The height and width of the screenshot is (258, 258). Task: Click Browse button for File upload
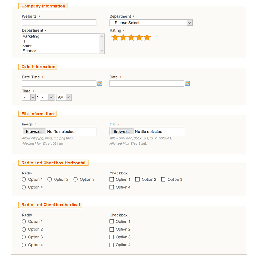coord(122,132)
